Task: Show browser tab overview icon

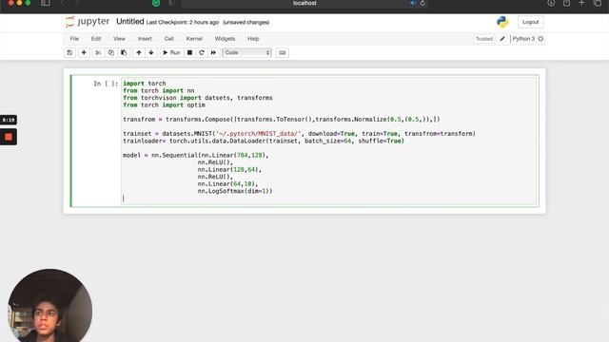Action: pyautogui.click(x=598, y=3)
